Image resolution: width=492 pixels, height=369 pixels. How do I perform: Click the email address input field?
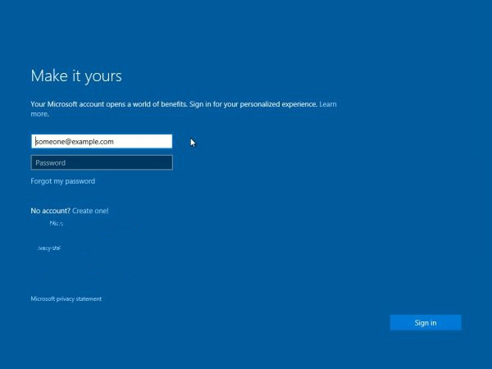point(102,142)
